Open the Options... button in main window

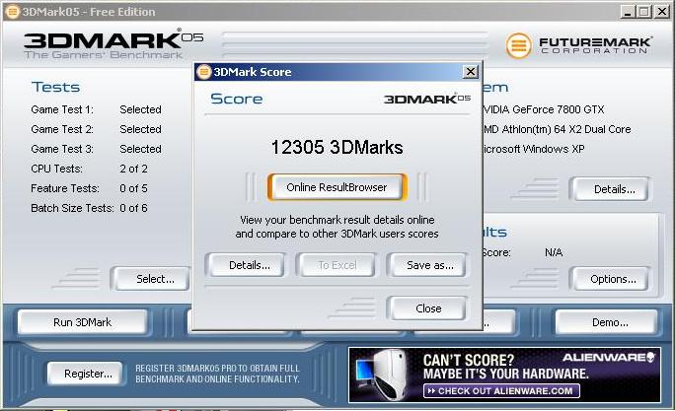tap(611, 279)
